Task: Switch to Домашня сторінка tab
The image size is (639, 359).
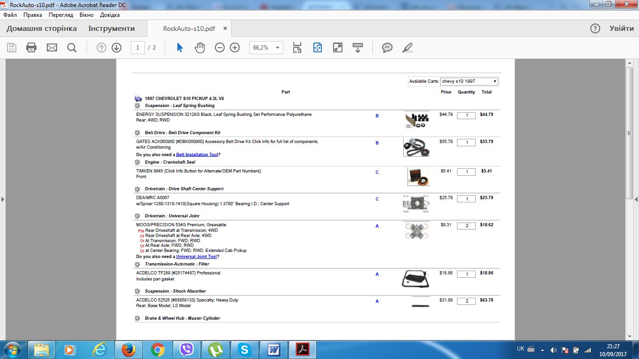Action: point(42,29)
